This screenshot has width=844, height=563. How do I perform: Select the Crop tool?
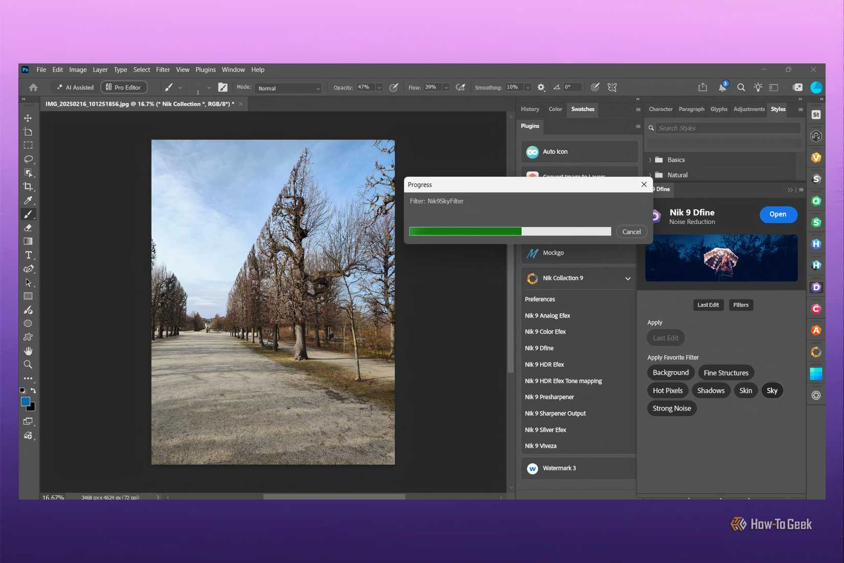click(28, 187)
